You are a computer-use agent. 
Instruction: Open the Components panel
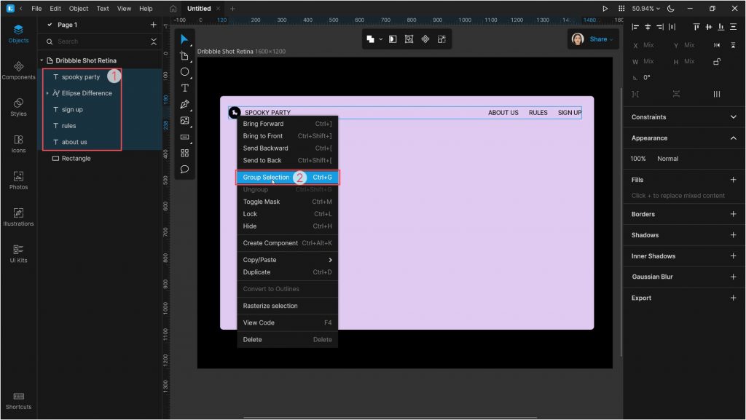click(18, 71)
